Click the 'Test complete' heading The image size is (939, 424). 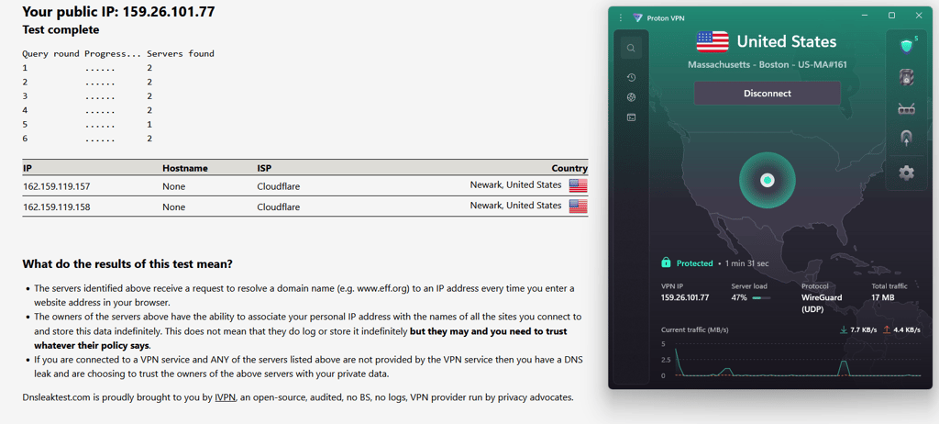coord(61,29)
